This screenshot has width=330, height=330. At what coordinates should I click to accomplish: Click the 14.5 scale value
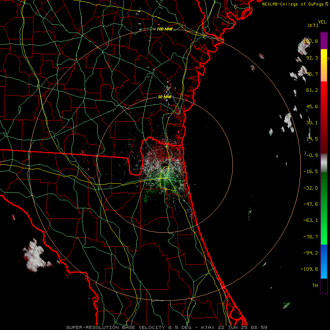312,139
